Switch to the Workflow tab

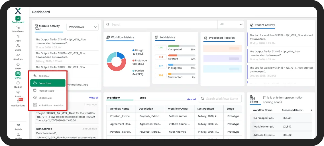tap(113, 98)
